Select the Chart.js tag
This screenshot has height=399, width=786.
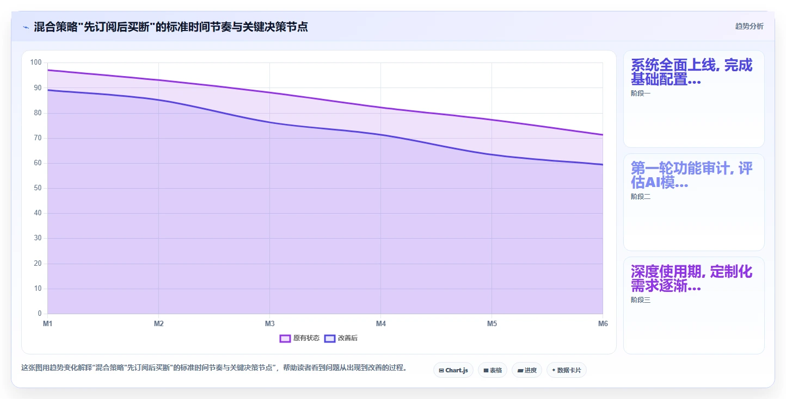[453, 370]
